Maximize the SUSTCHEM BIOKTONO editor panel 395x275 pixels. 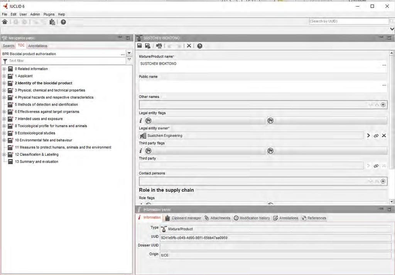click(389, 38)
